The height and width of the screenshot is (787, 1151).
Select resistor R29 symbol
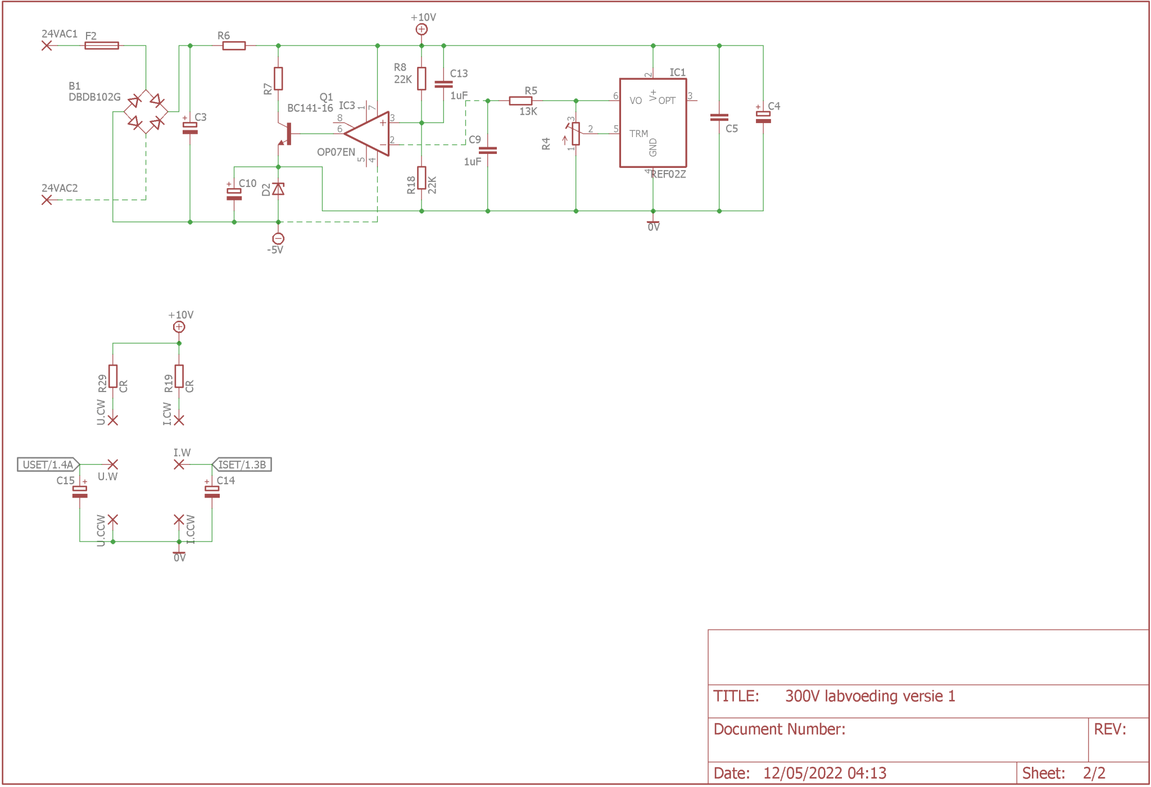[113, 376]
